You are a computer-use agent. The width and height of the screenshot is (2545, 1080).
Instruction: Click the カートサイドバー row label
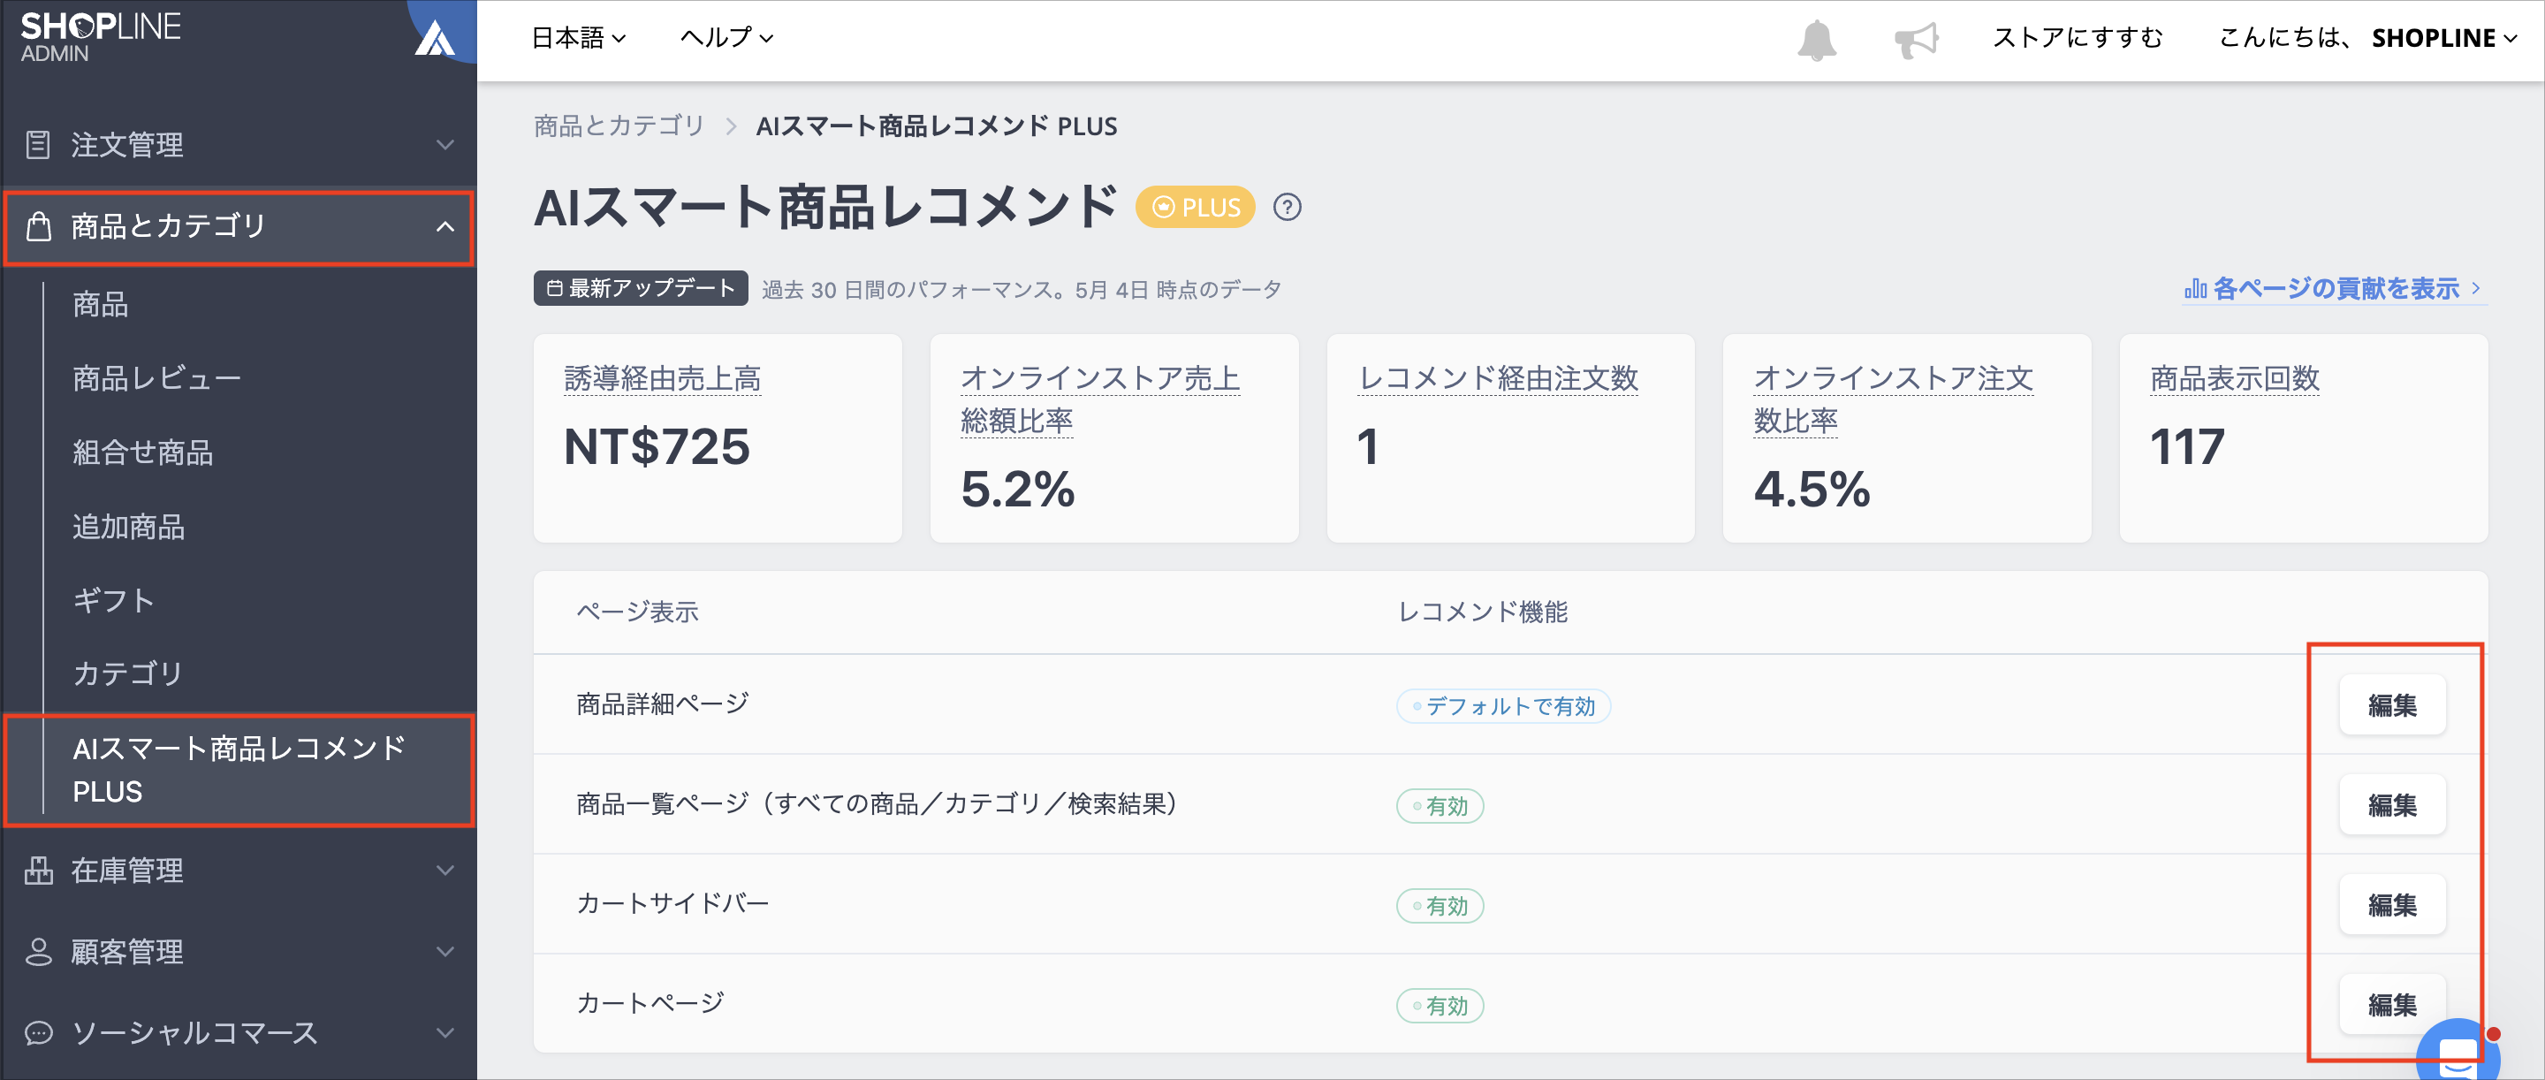tap(672, 904)
